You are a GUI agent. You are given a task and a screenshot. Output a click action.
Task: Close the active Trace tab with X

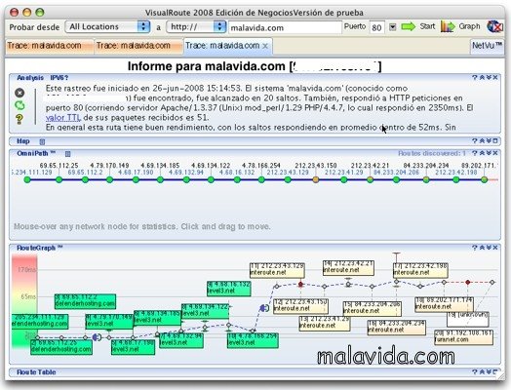click(265, 46)
